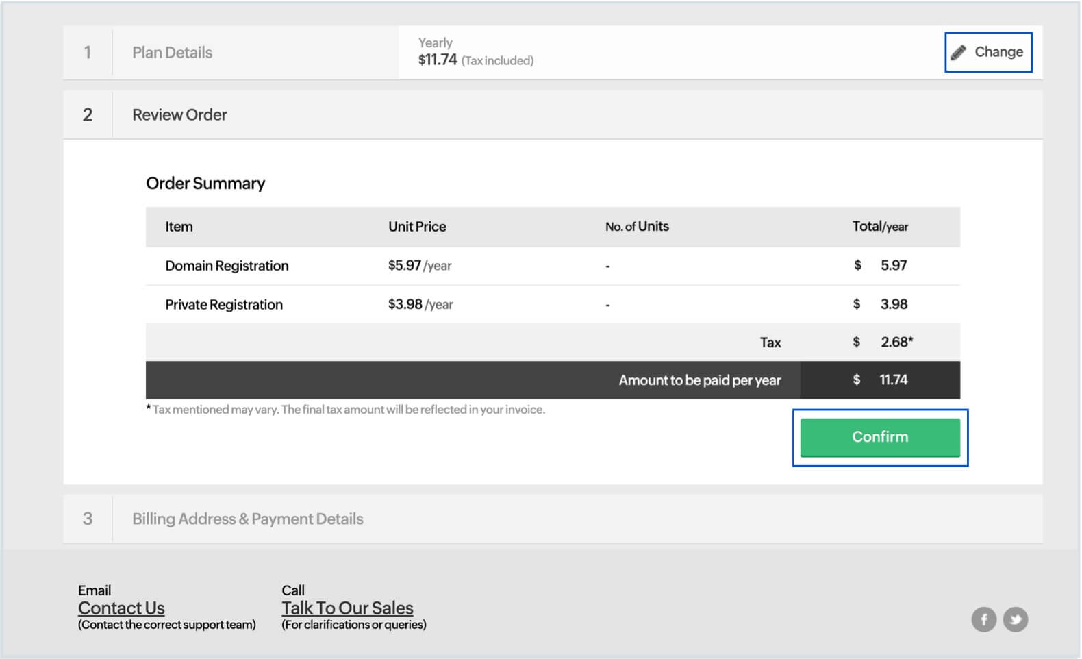Click the step number 1 tab

pyautogui.click(x=88, y=53)
